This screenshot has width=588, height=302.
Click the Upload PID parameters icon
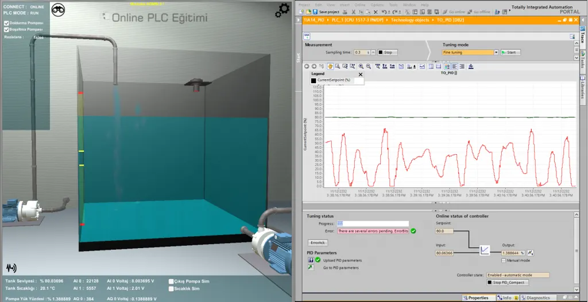311,260
